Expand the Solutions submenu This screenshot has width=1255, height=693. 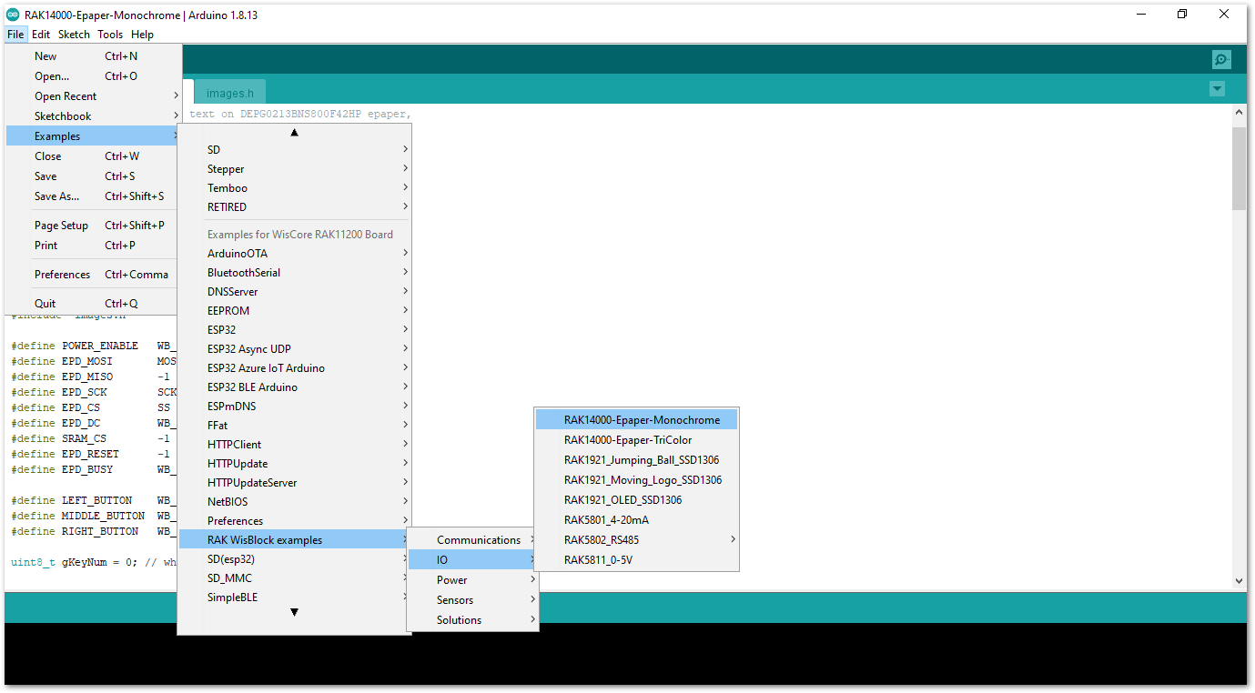pos(472,620)
